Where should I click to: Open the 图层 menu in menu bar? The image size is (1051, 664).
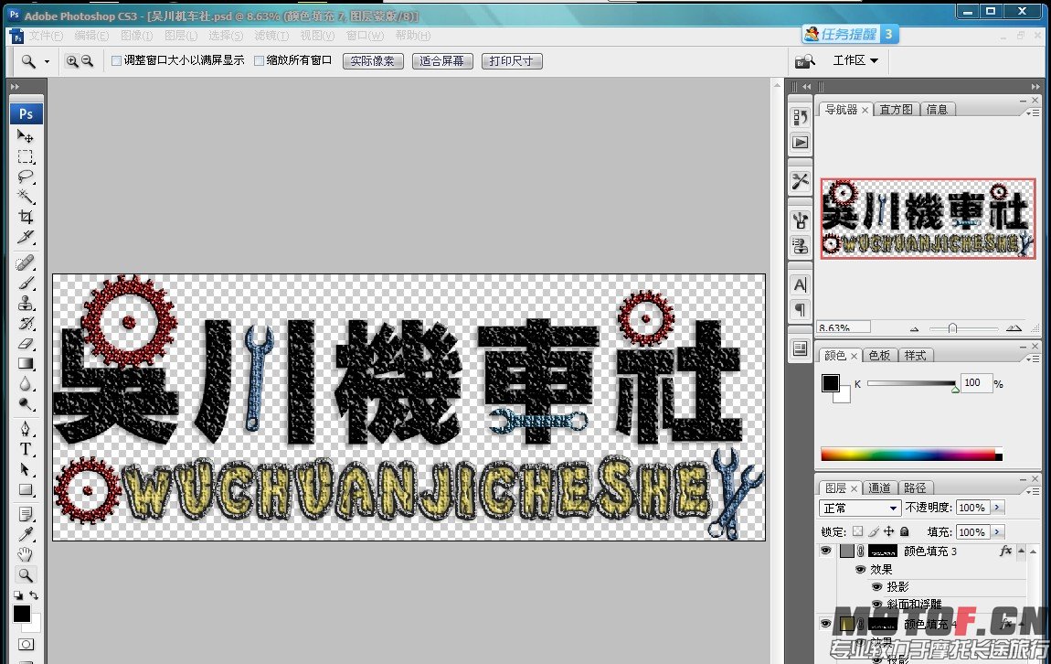(181, 36)
